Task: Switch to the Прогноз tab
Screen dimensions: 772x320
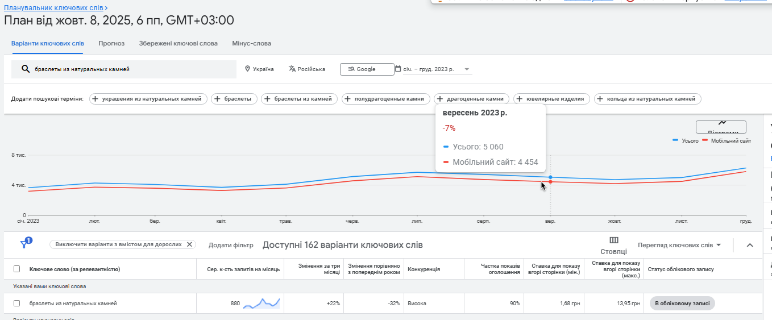Action: 111,43
